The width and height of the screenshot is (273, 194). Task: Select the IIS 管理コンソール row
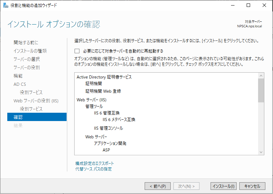click(109, 128)
